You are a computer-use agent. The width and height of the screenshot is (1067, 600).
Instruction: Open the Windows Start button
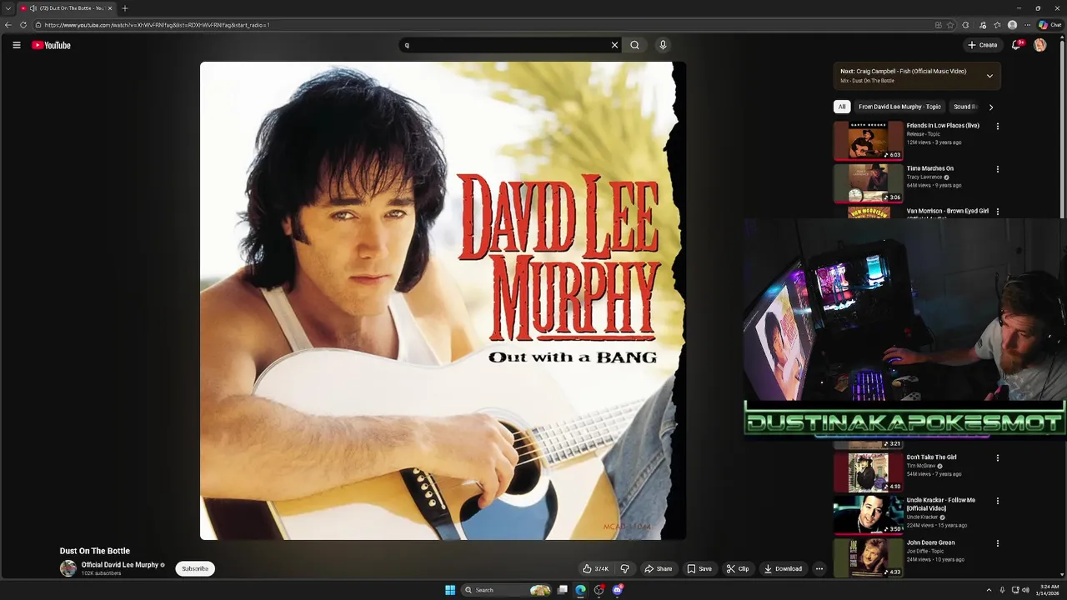click(x=450, y=590)
